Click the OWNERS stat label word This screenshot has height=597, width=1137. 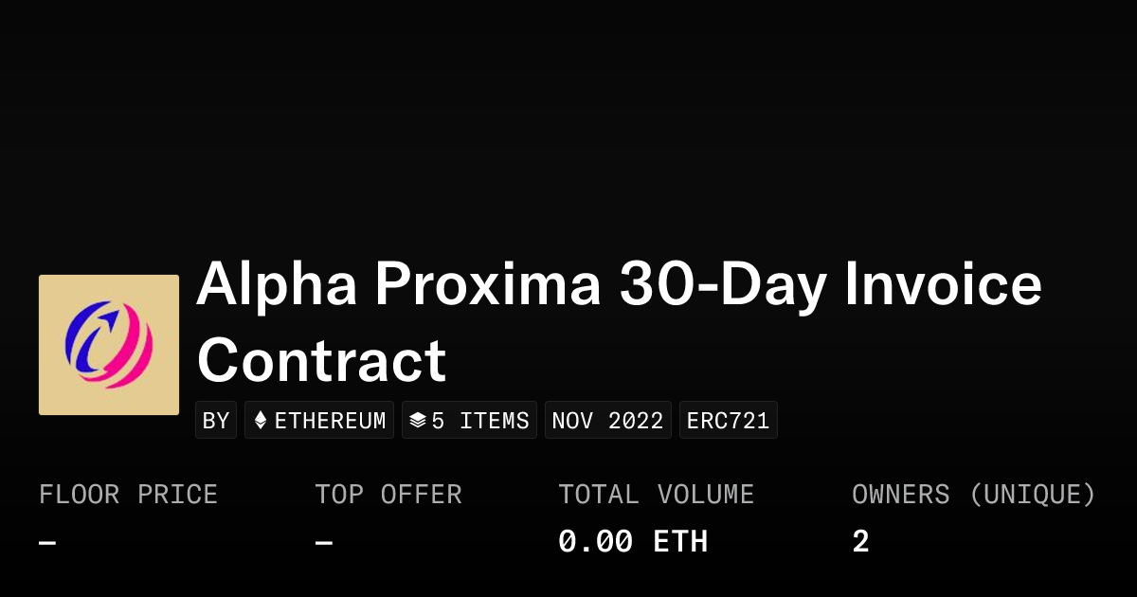click(900, 495)
